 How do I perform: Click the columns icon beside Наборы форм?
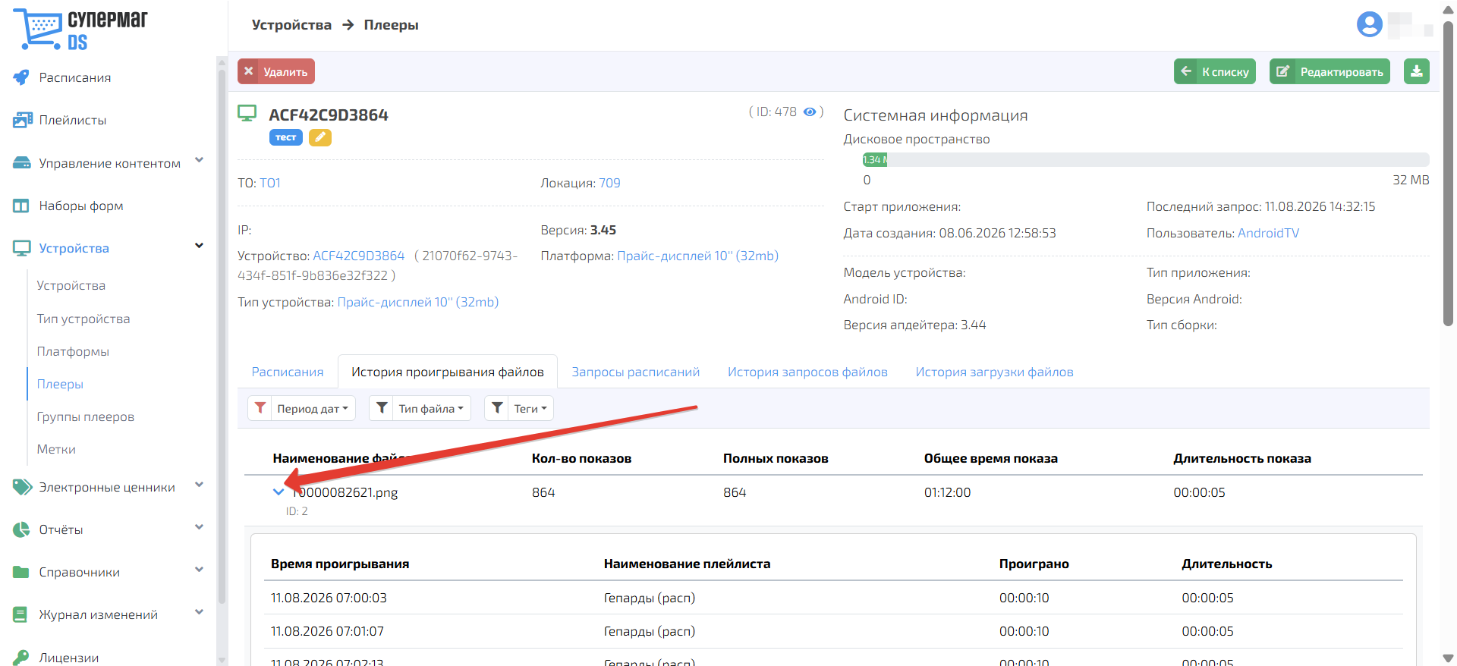[x=21, y=206]
